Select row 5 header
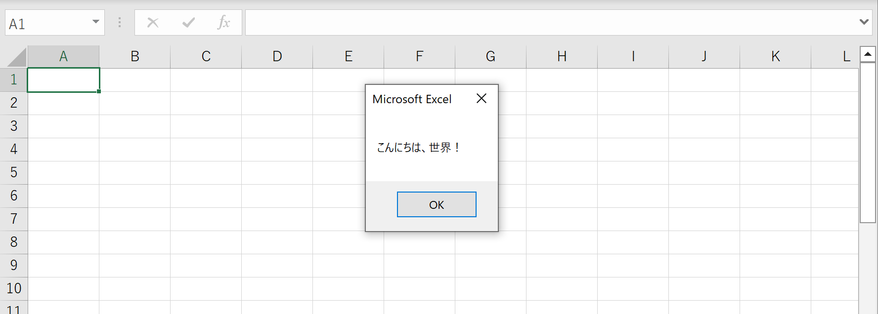 [x=14, y=172]
